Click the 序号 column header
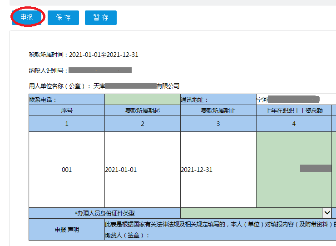The image size is (336, 246). tap(67, 110)
